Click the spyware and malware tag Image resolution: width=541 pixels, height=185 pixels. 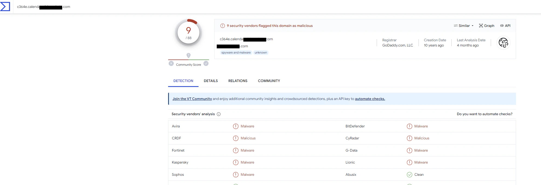click(236, 53)
